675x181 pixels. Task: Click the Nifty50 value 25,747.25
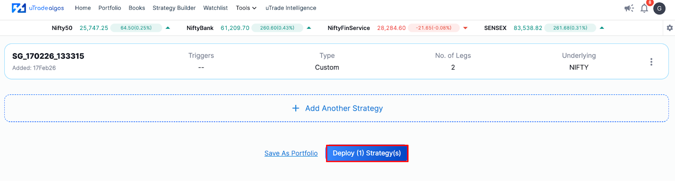click(x=94, y=28)
